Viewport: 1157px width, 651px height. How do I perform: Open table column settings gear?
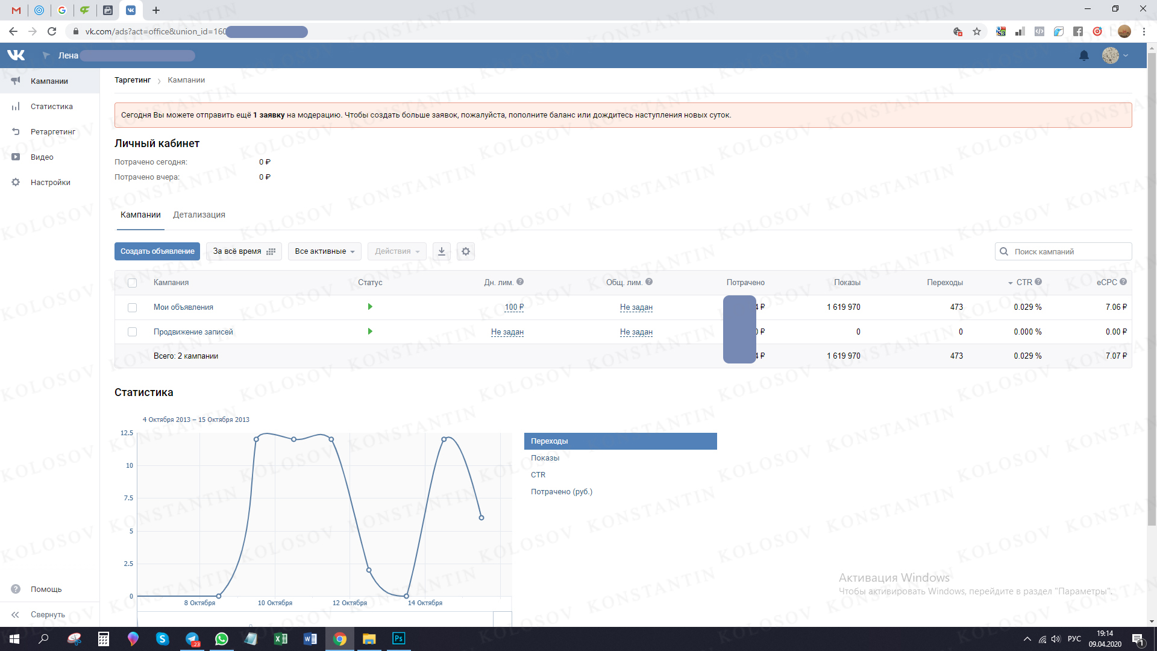[466, 251]
